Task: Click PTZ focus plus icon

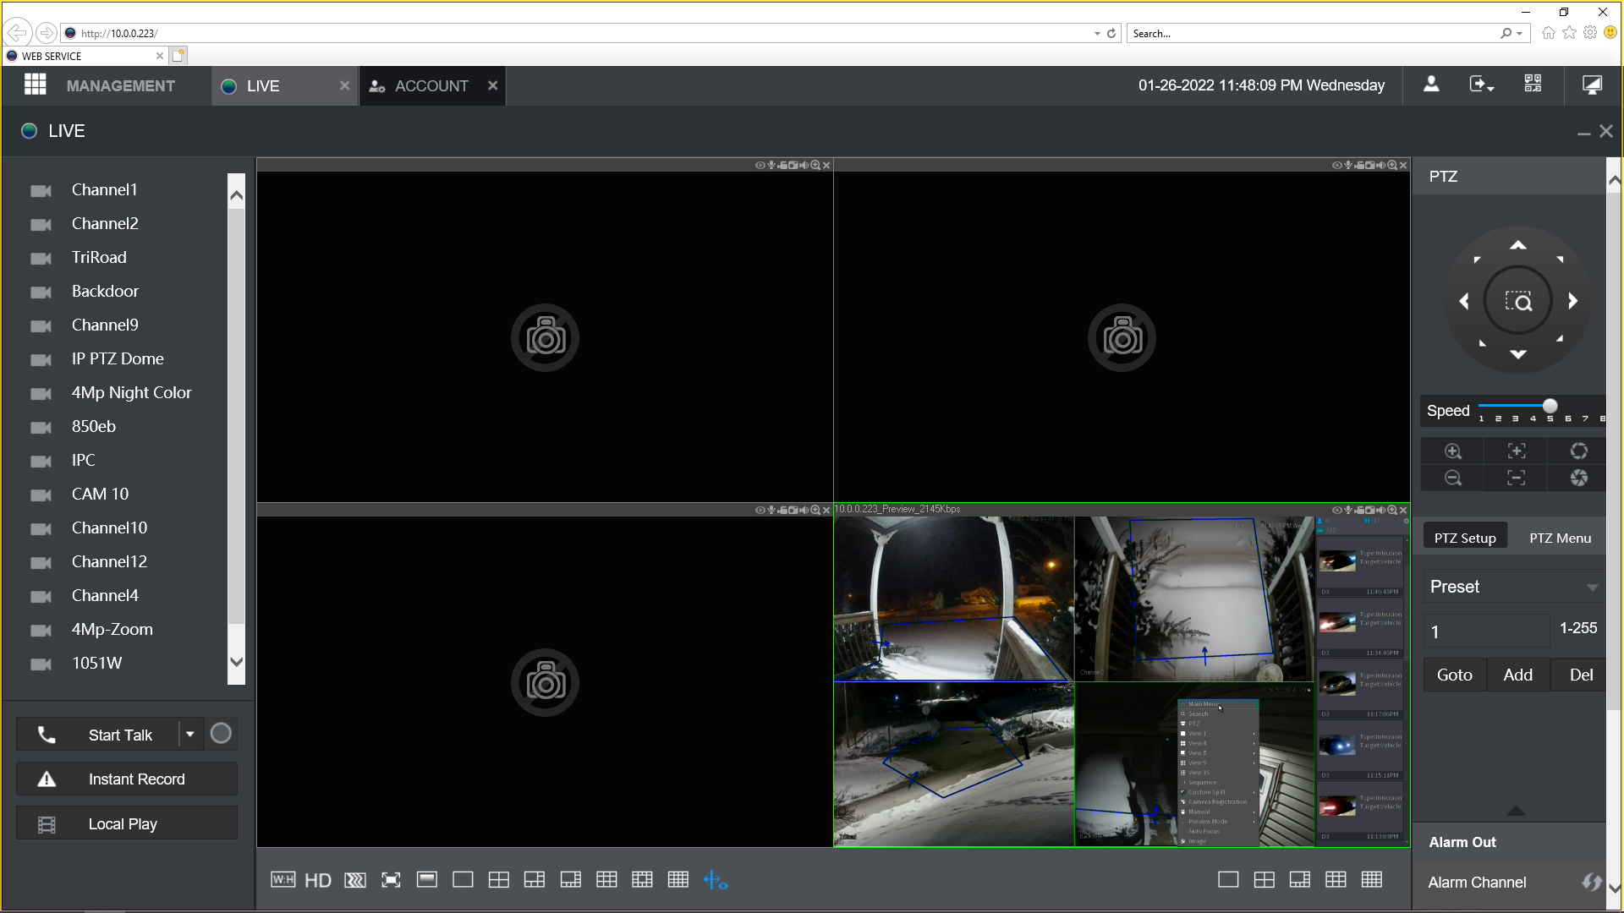Action: [1517, 451]
